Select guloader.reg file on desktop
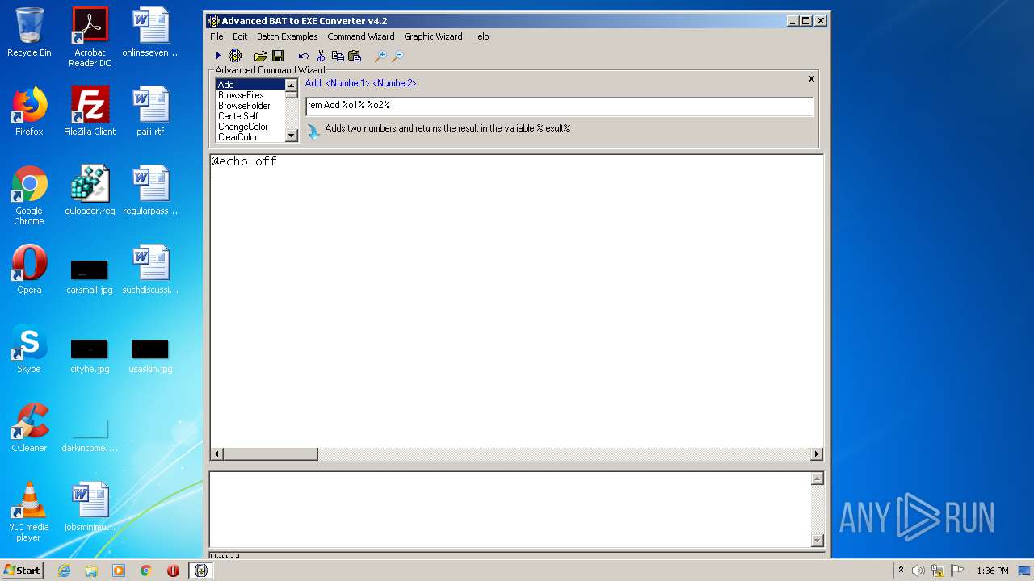This screenshot has width=1034, height=581. tap(90, 190)
